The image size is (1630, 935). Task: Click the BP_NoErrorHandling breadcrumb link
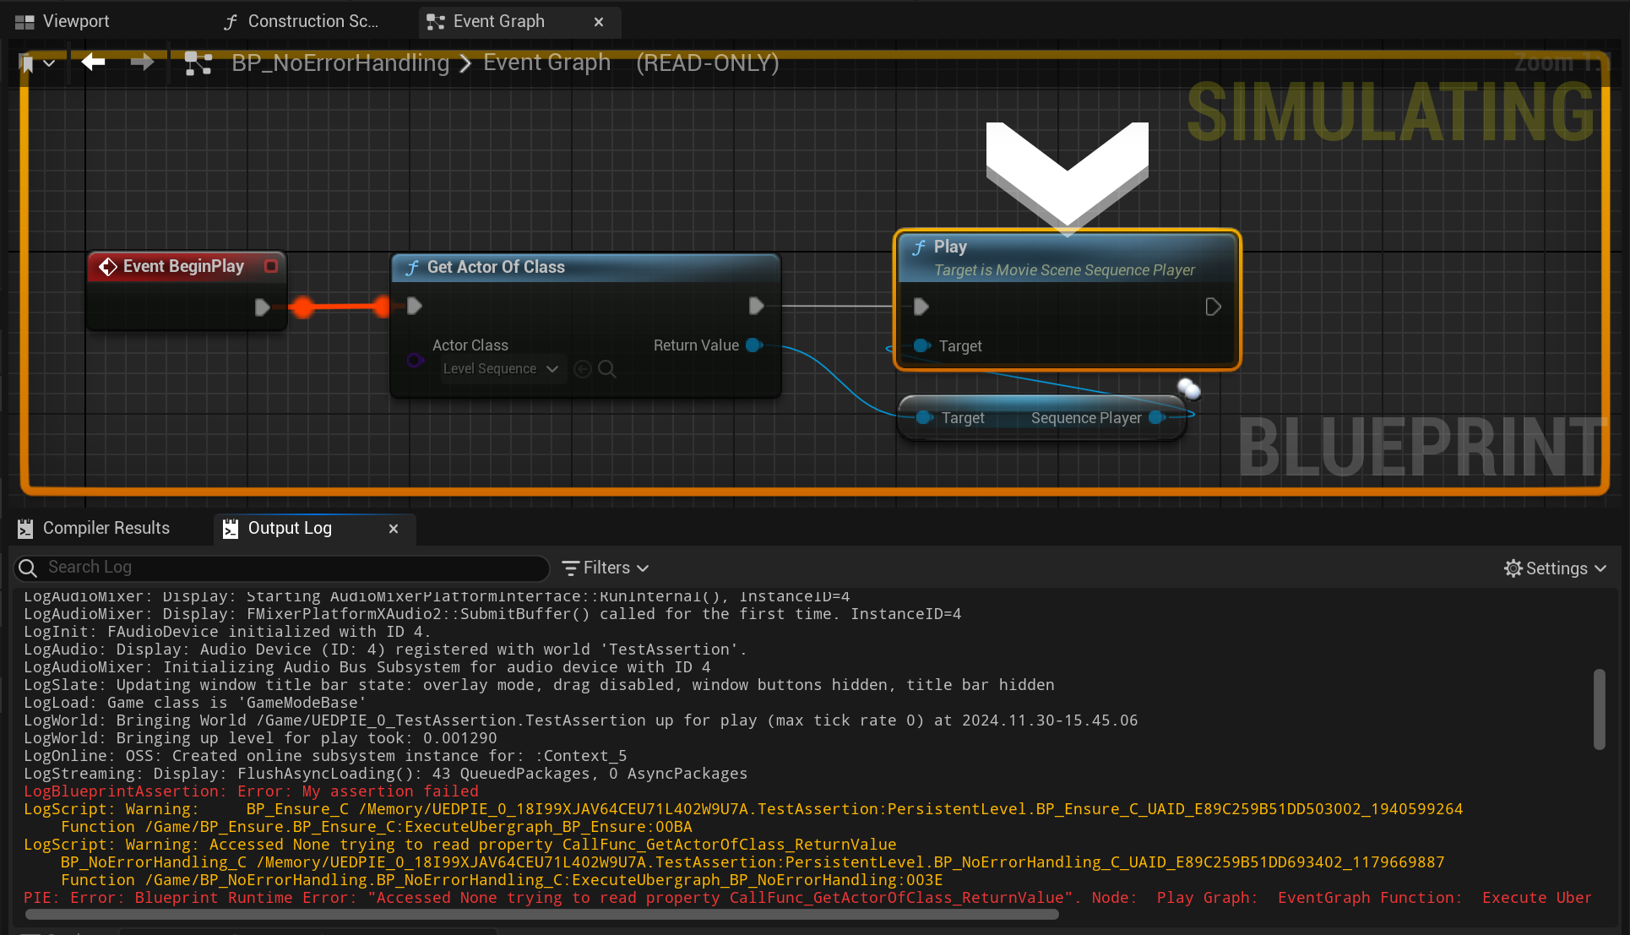(x=340, y=63)
